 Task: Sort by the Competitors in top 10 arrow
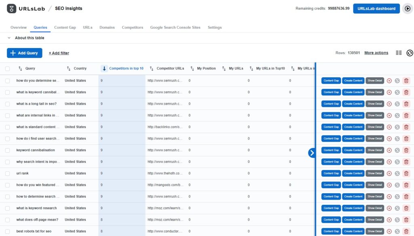(104, 68)
